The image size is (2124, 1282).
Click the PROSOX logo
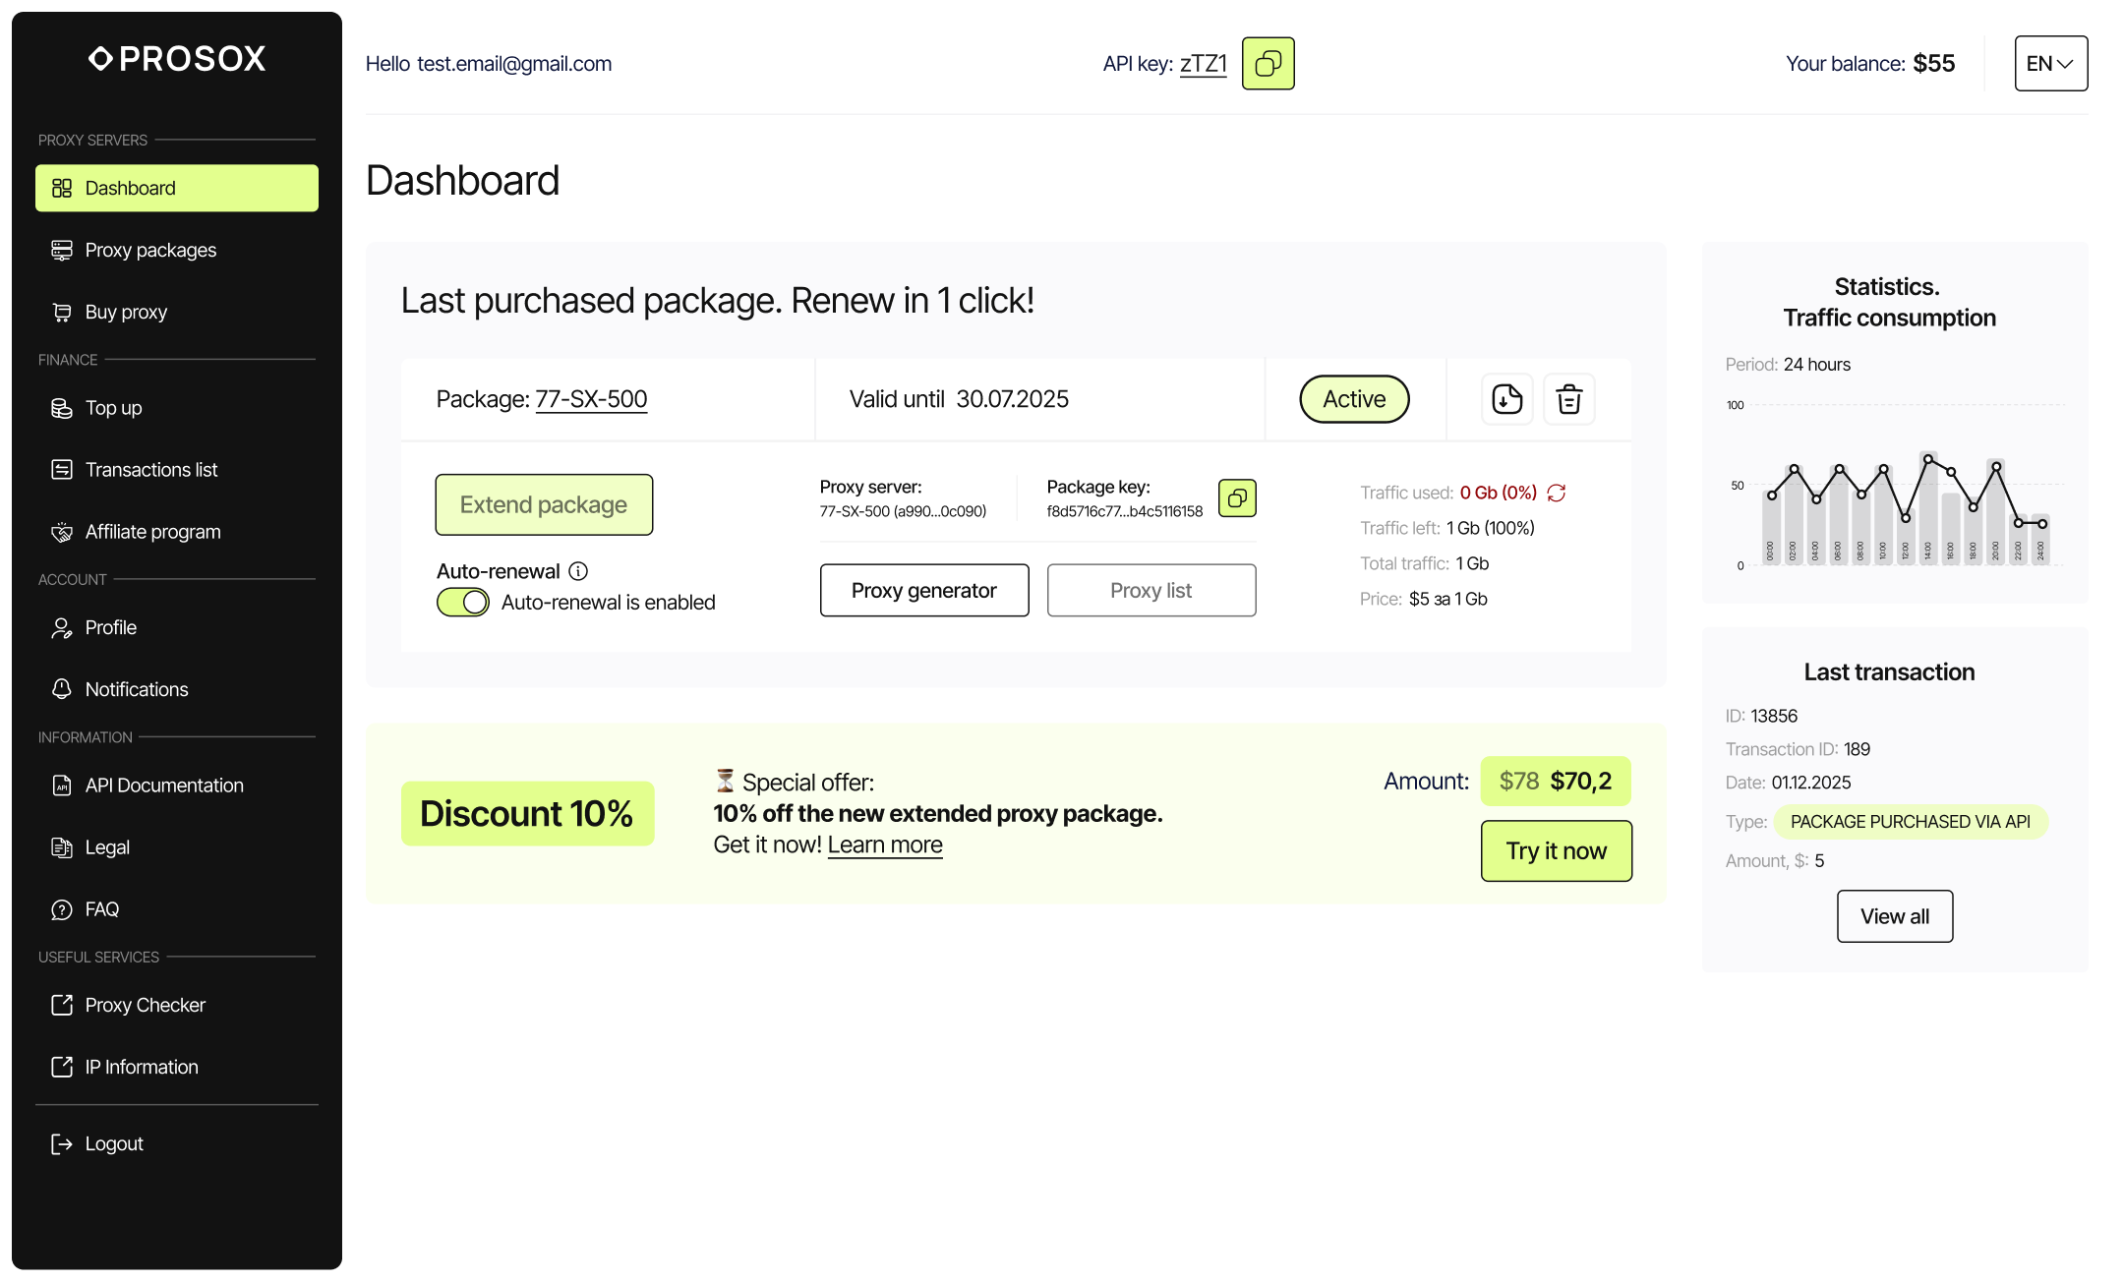(x=177, y=59)
